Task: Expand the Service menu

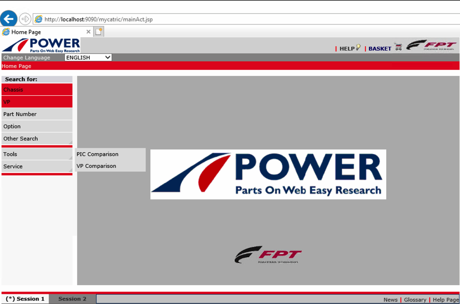Action: click(37, 166)
